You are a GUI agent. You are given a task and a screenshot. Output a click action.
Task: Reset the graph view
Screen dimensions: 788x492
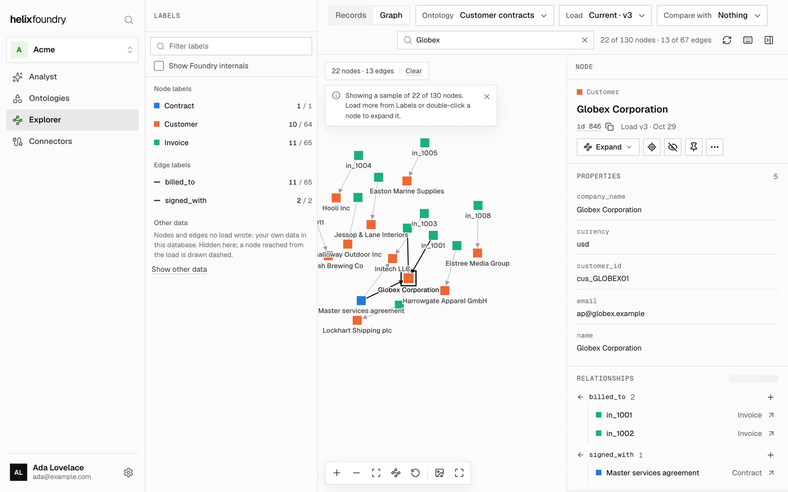point(416,473)
